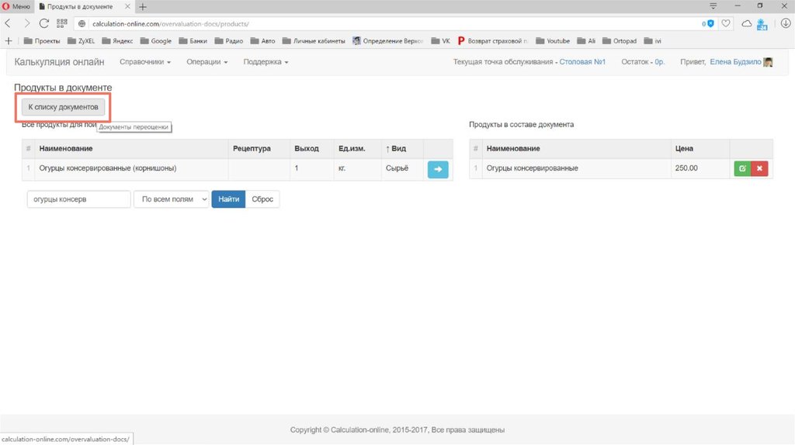
Task: Click the heart bookmark icon
Action: pyautogui.click(x=726, y=24)
